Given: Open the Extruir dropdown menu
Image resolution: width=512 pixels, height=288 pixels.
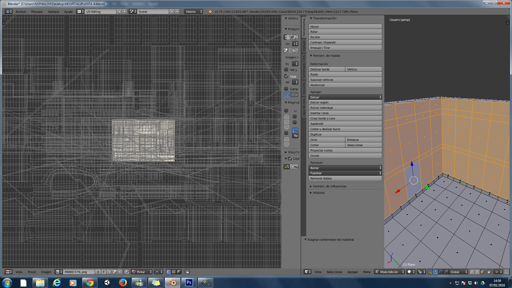Looking at the screenshot, I should [x=345, y=97].
